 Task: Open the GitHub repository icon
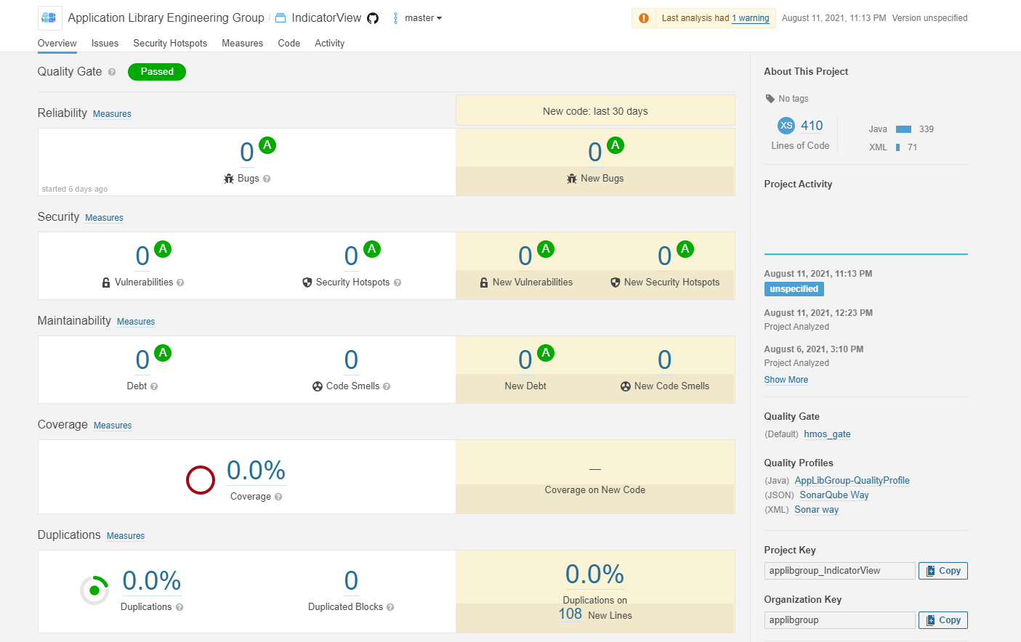pyautogui.click(x=373, y=18)
